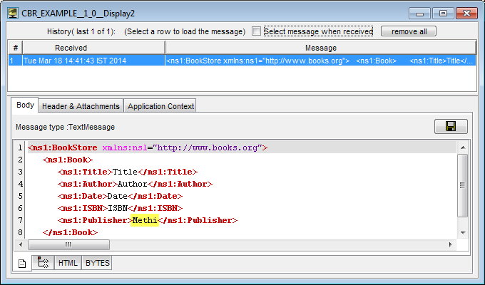Switch to the HTML view tab
The image size is (485, 285).
68,263
